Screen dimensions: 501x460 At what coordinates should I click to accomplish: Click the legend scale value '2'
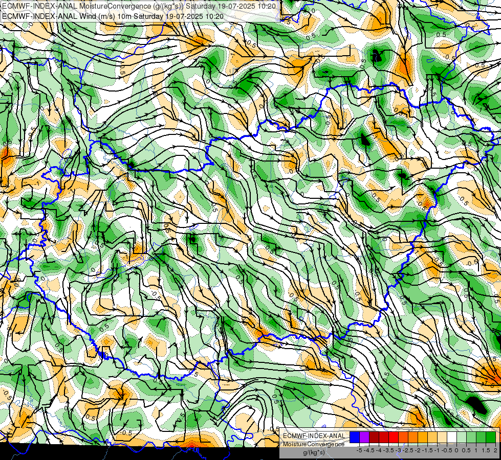[495, 450]
